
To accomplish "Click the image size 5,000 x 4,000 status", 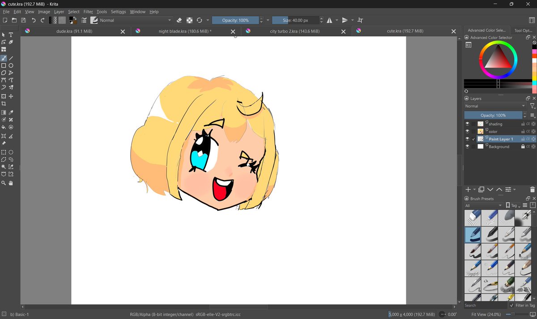I will point(412,315).
